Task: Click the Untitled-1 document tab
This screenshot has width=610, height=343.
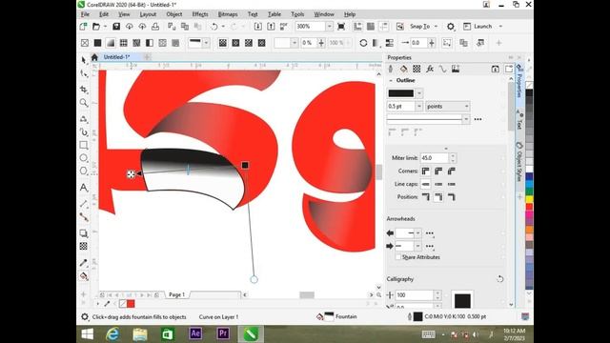Action: click(116, 57)
